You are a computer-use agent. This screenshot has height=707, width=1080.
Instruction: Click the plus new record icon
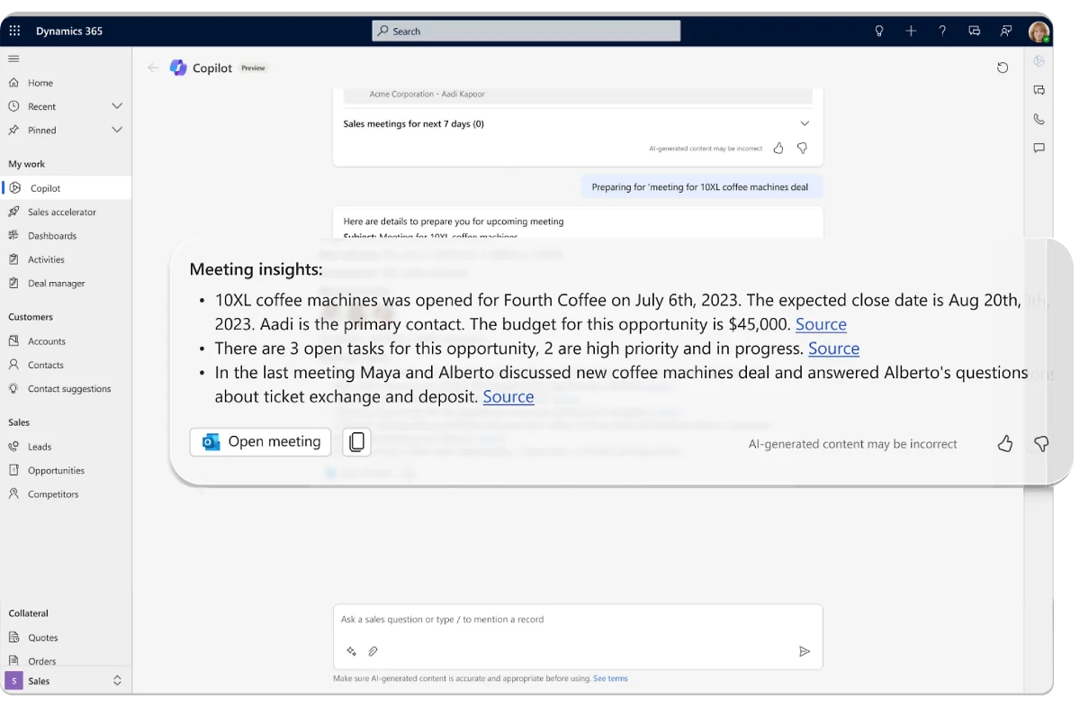tap(911, 31)
